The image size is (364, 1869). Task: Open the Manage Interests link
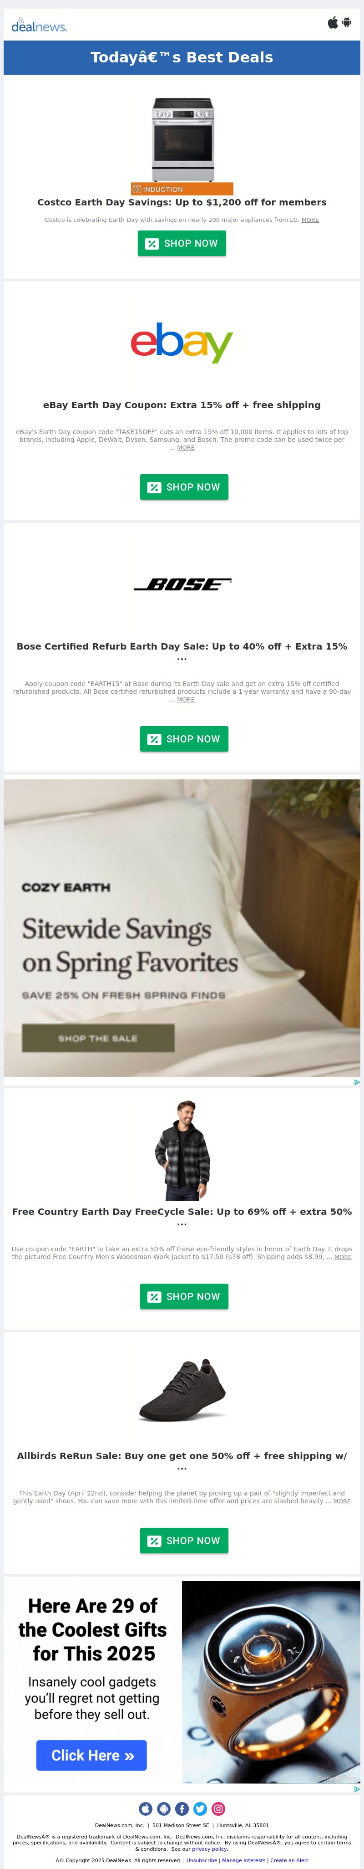243,1860
